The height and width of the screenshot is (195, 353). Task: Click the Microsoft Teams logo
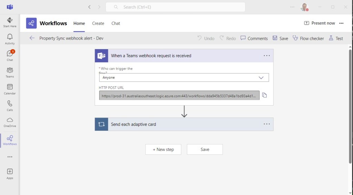pyautogui.click(x=10, y=7)
